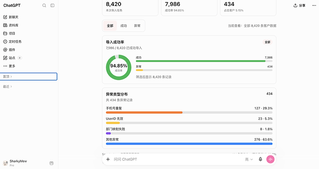Expand the 最近 recent section

coord(7,86)
